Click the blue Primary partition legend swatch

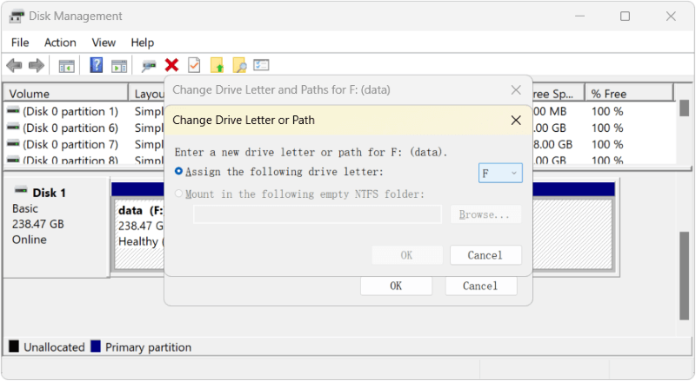click(96, 346)
